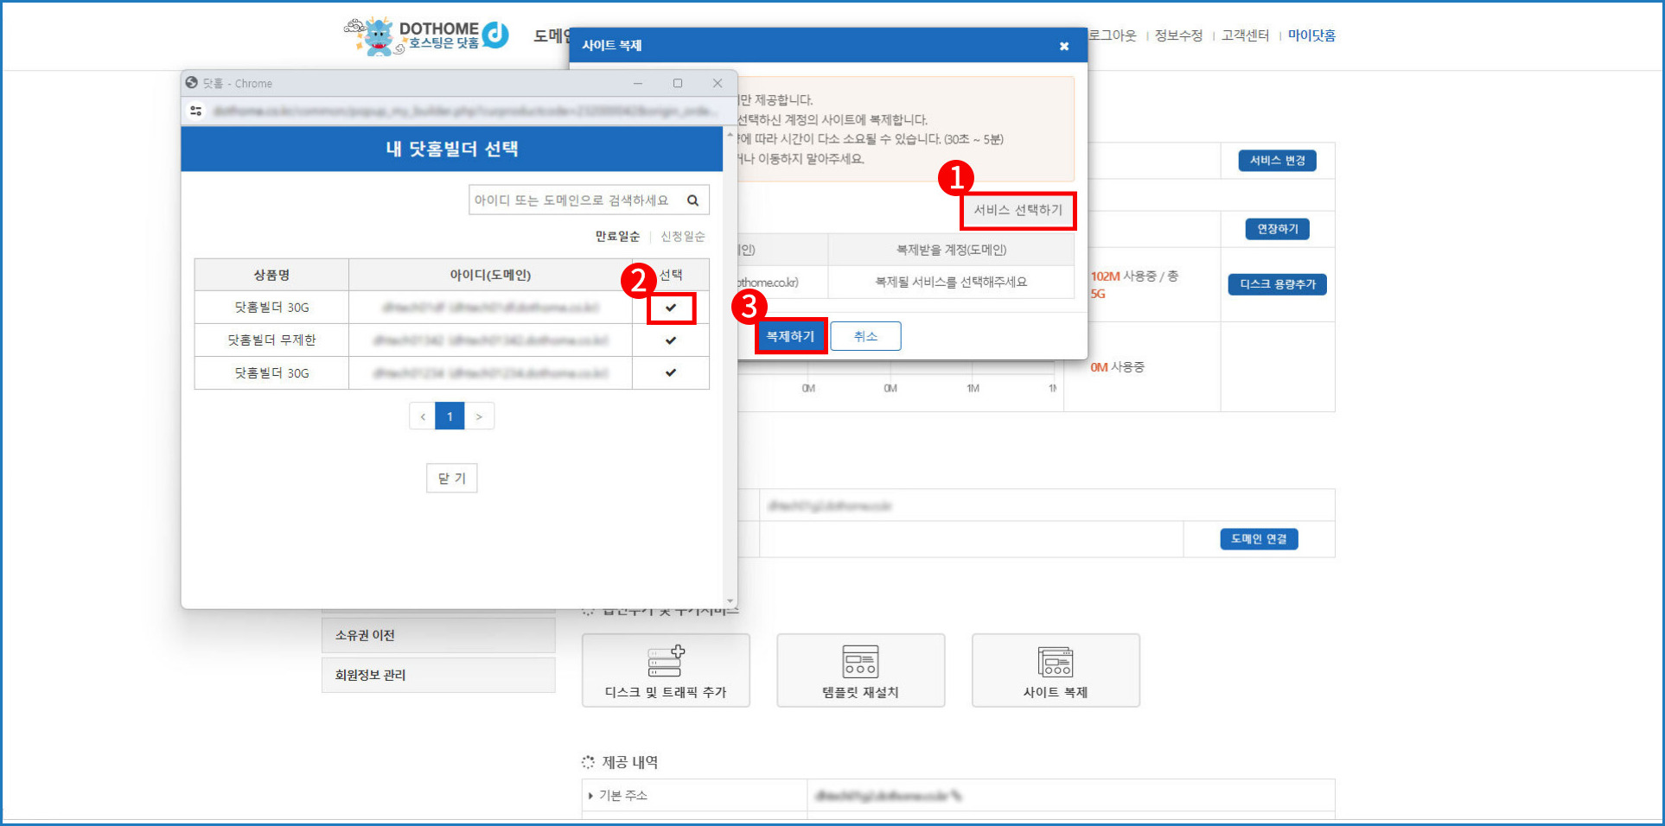This screenshot has width=1665, height=826.
Task: Go to the previous page arrow
Action: tap(423, 416)
